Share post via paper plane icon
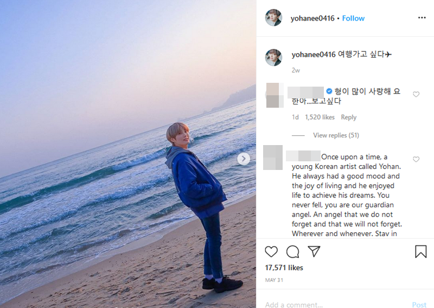The image size is (434, 308). coord(314,252)
